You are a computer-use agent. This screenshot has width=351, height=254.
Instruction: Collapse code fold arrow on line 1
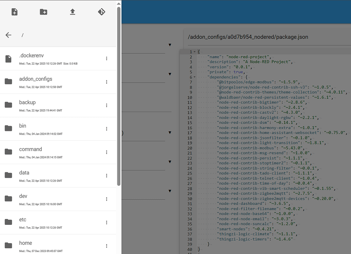pos(195,52)
